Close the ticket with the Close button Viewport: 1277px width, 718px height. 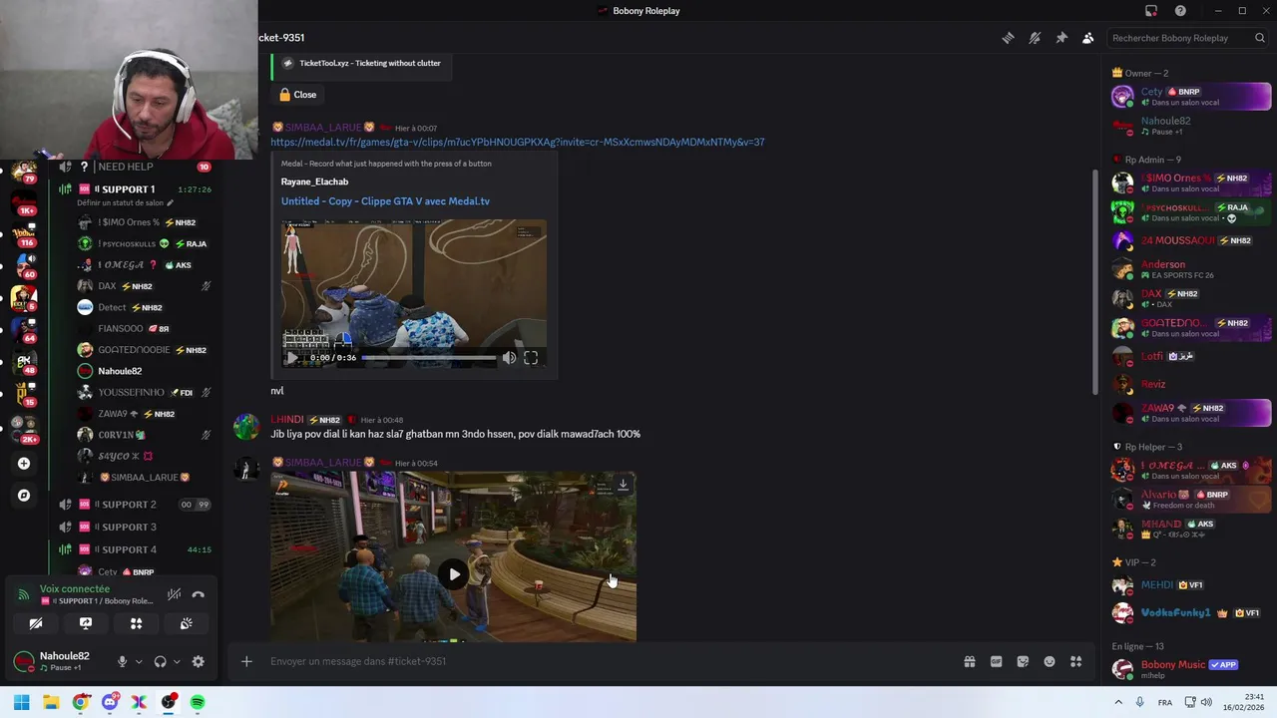[x=297, y=95]
